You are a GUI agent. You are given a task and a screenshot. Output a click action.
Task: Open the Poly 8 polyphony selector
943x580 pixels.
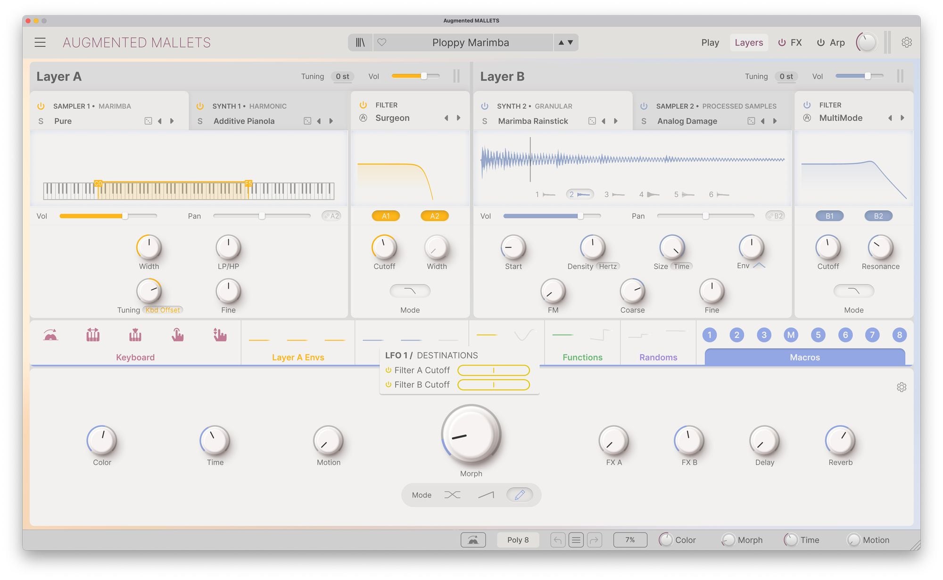518,540
